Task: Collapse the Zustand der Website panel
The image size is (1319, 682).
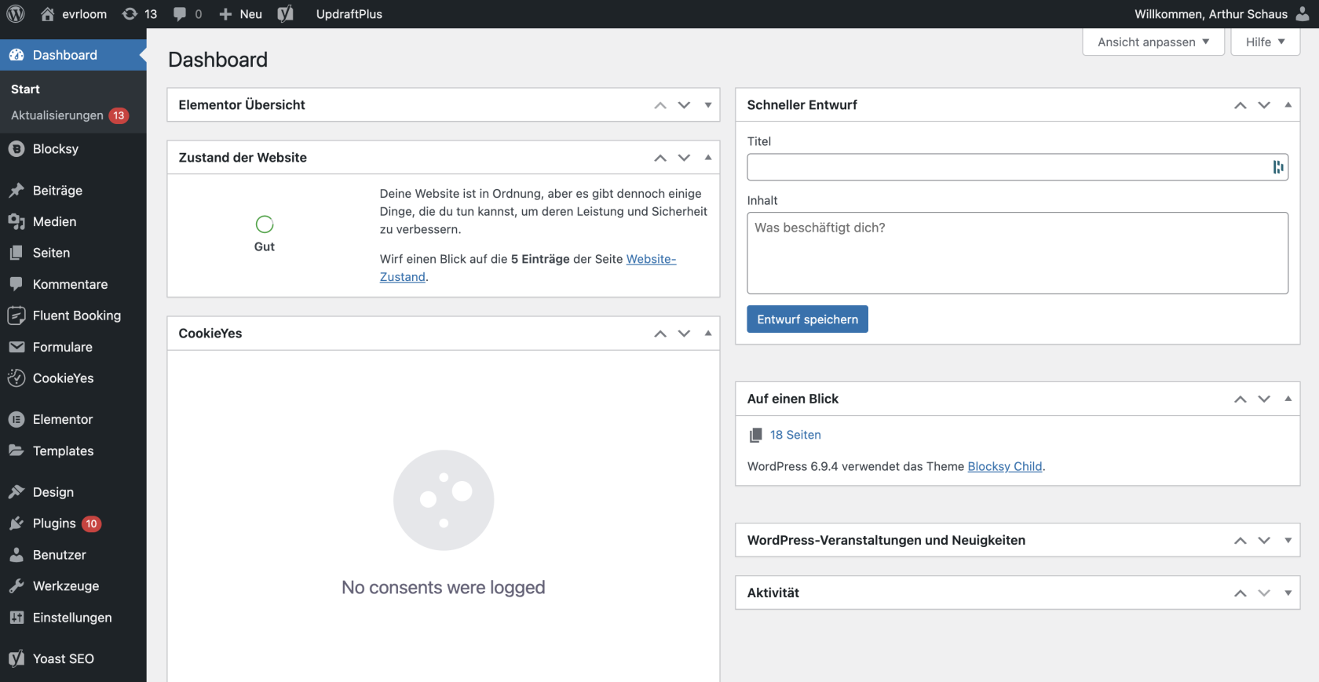Action: (708, 158)
